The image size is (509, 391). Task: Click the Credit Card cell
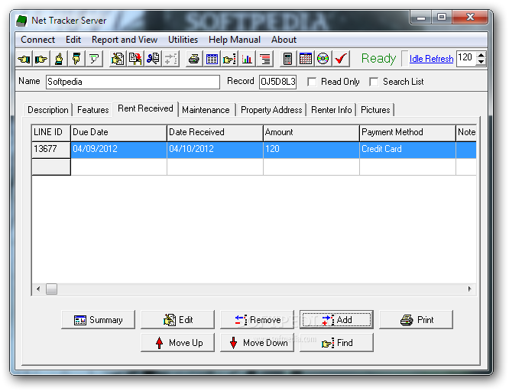pos(407,150)
